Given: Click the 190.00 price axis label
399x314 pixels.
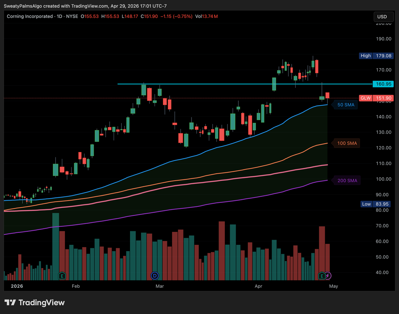Looking at the screenshot, I should tap(383, 39).
